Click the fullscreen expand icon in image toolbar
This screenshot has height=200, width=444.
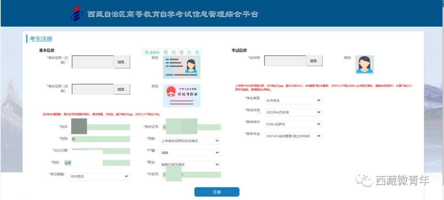pyautogui.click(x=173, y=53)
